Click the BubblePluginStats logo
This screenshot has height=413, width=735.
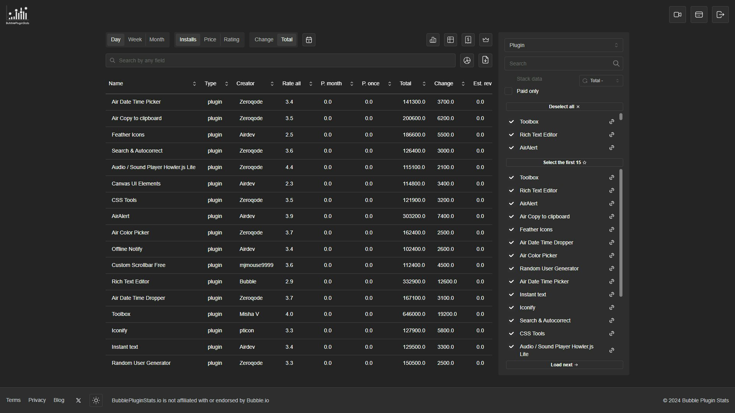coord(18,16)
